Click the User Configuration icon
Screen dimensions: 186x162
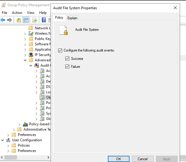point(8,140)
